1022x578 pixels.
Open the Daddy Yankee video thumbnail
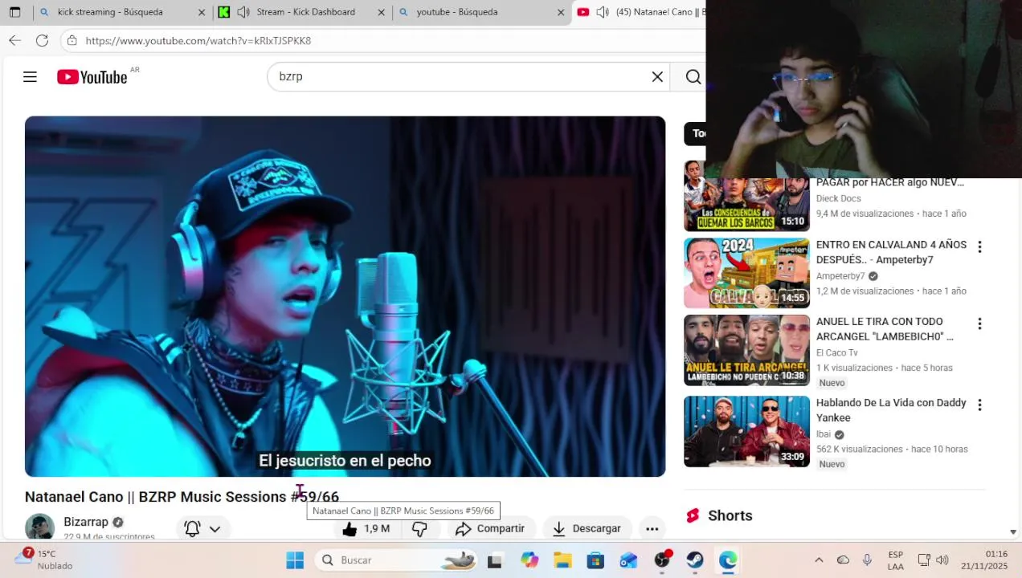pos(746,431)
